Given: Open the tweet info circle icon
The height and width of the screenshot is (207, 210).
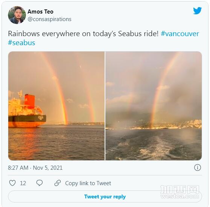Looking at the screenshot, I should click(198, 167).
